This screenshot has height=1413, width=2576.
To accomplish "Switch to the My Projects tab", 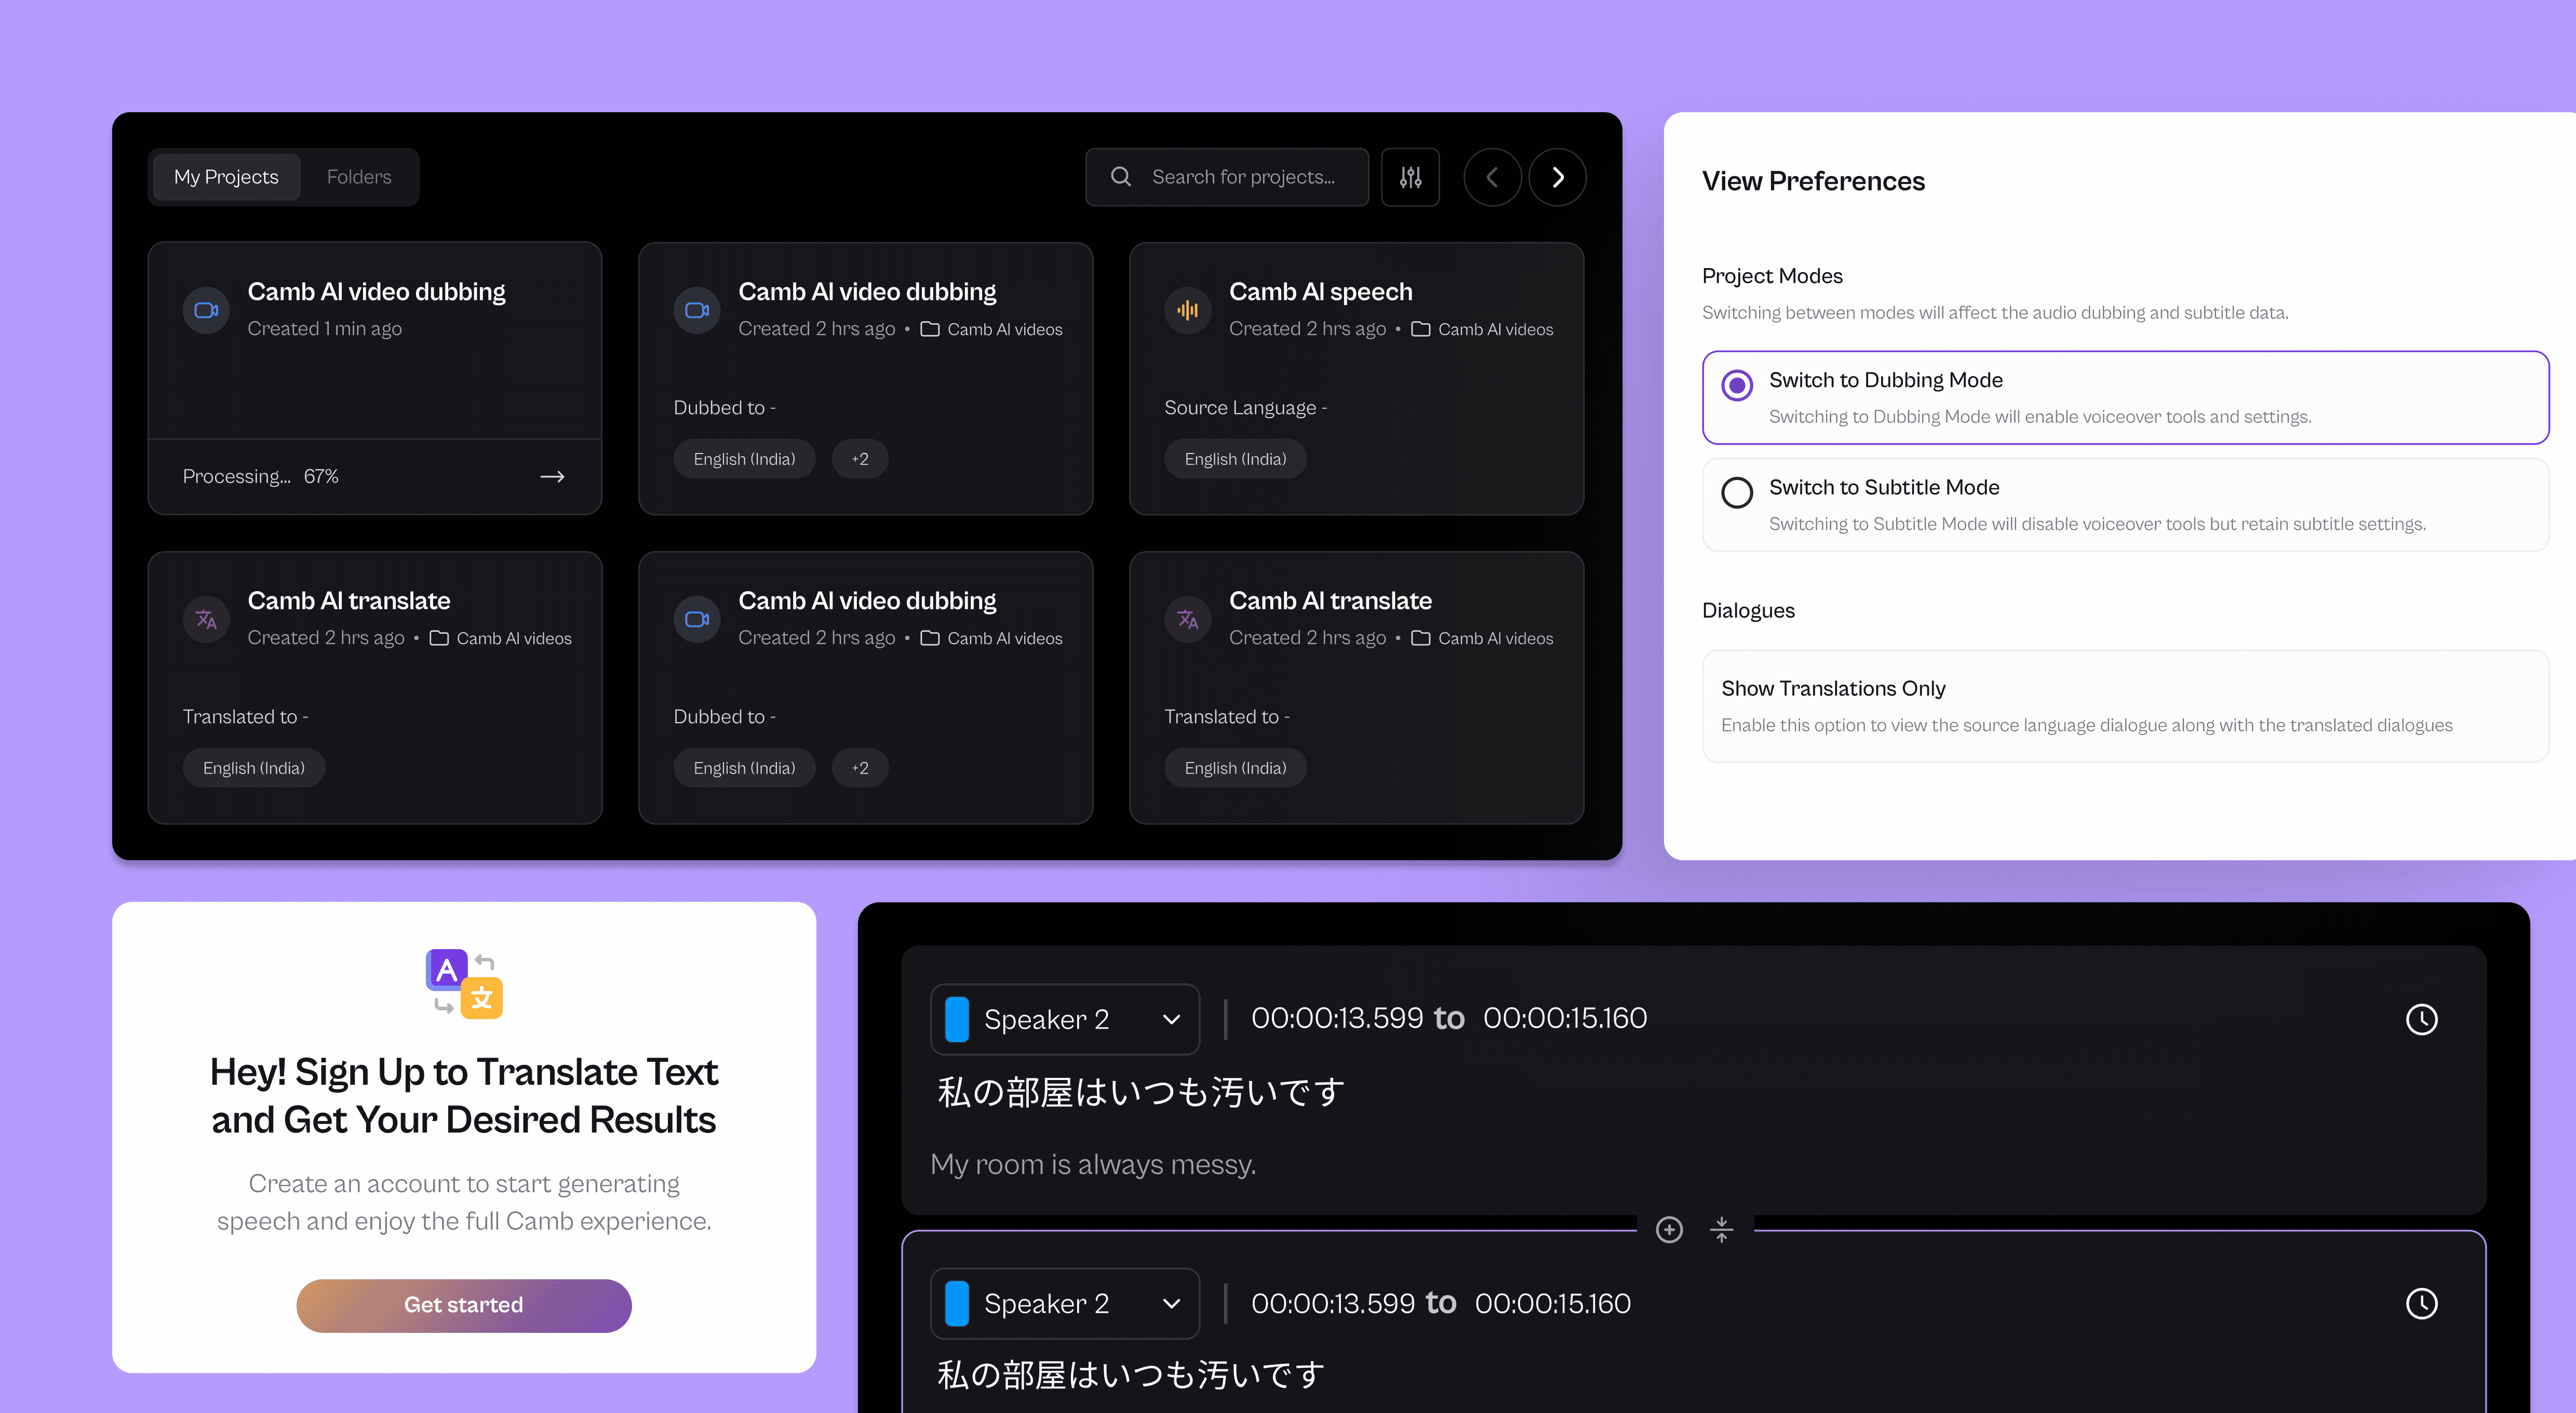I will (226, 177).
